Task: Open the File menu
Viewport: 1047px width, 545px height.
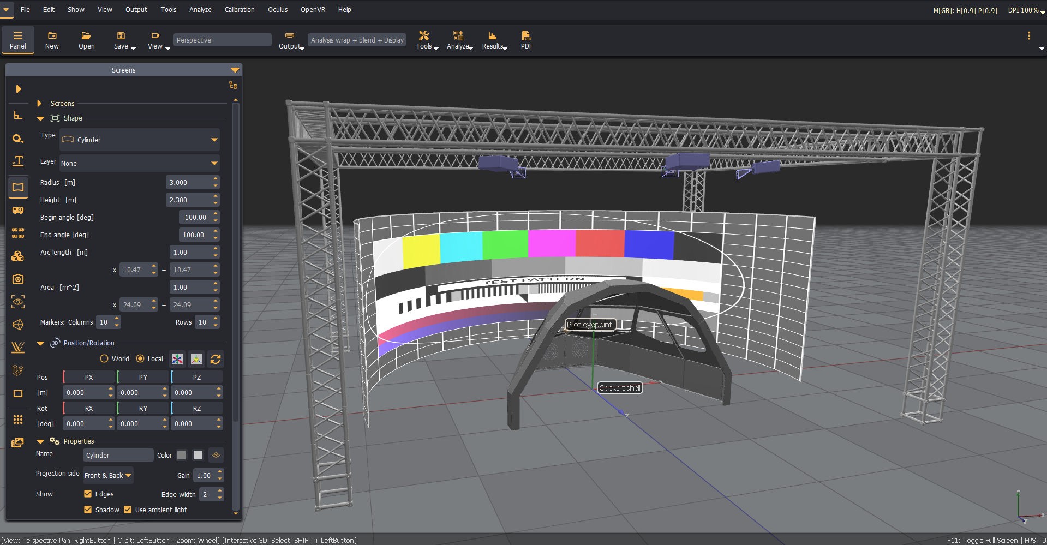Action: [25, 10]
